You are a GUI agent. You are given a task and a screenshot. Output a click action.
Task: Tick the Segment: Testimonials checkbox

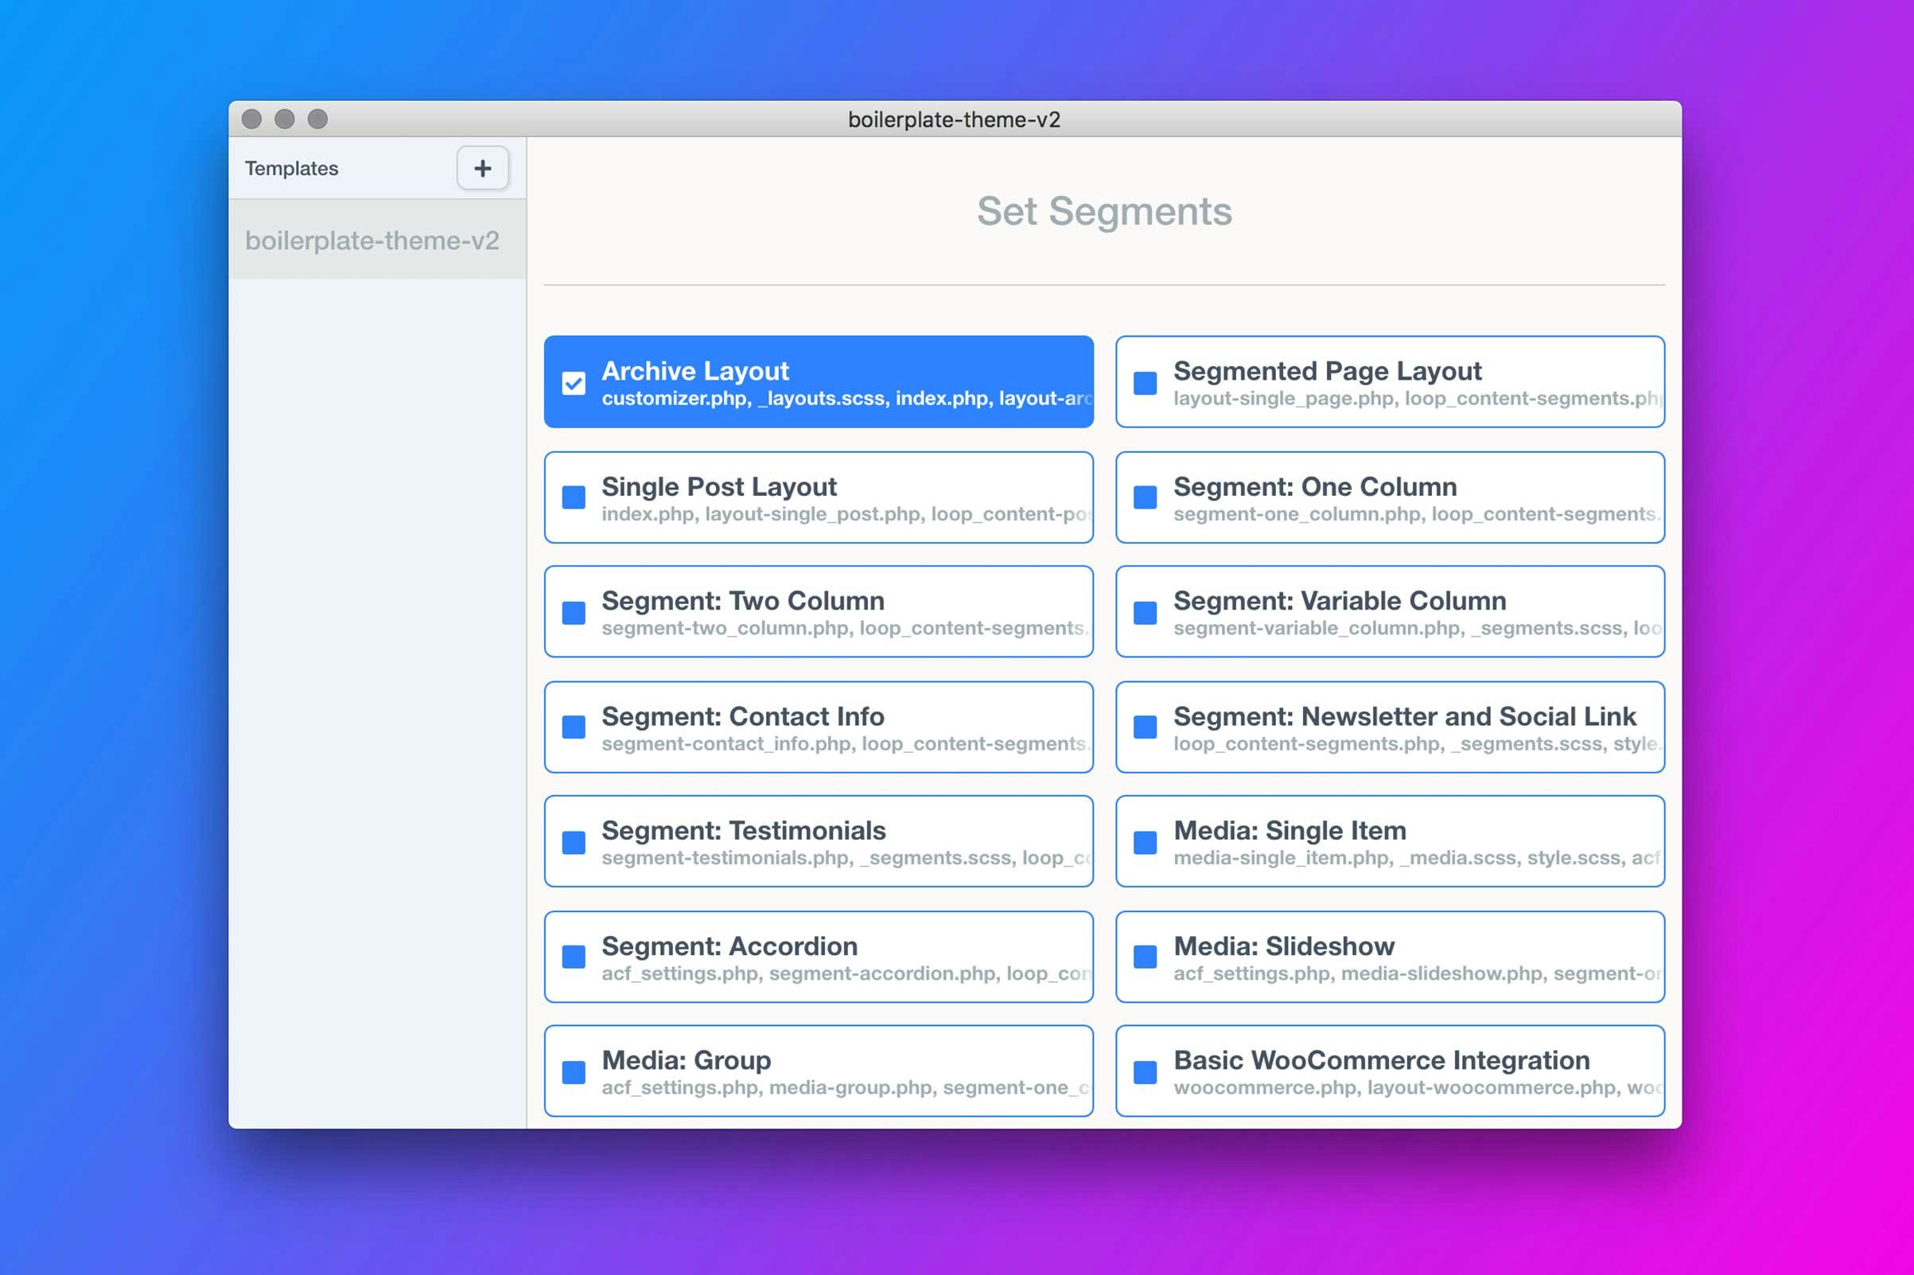click(574, 842)
